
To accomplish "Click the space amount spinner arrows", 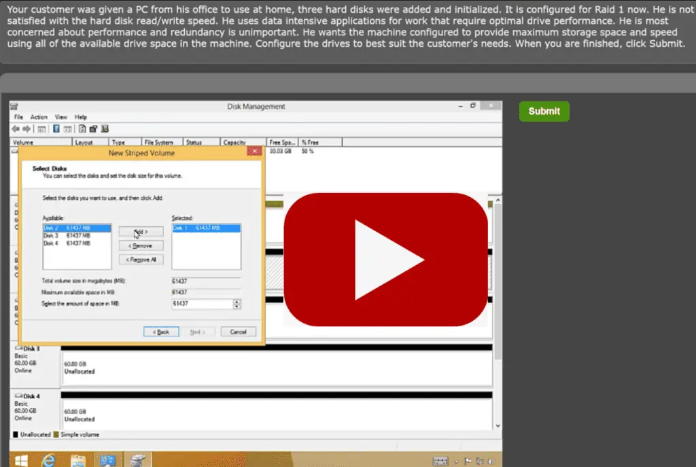I will [237, 304].
